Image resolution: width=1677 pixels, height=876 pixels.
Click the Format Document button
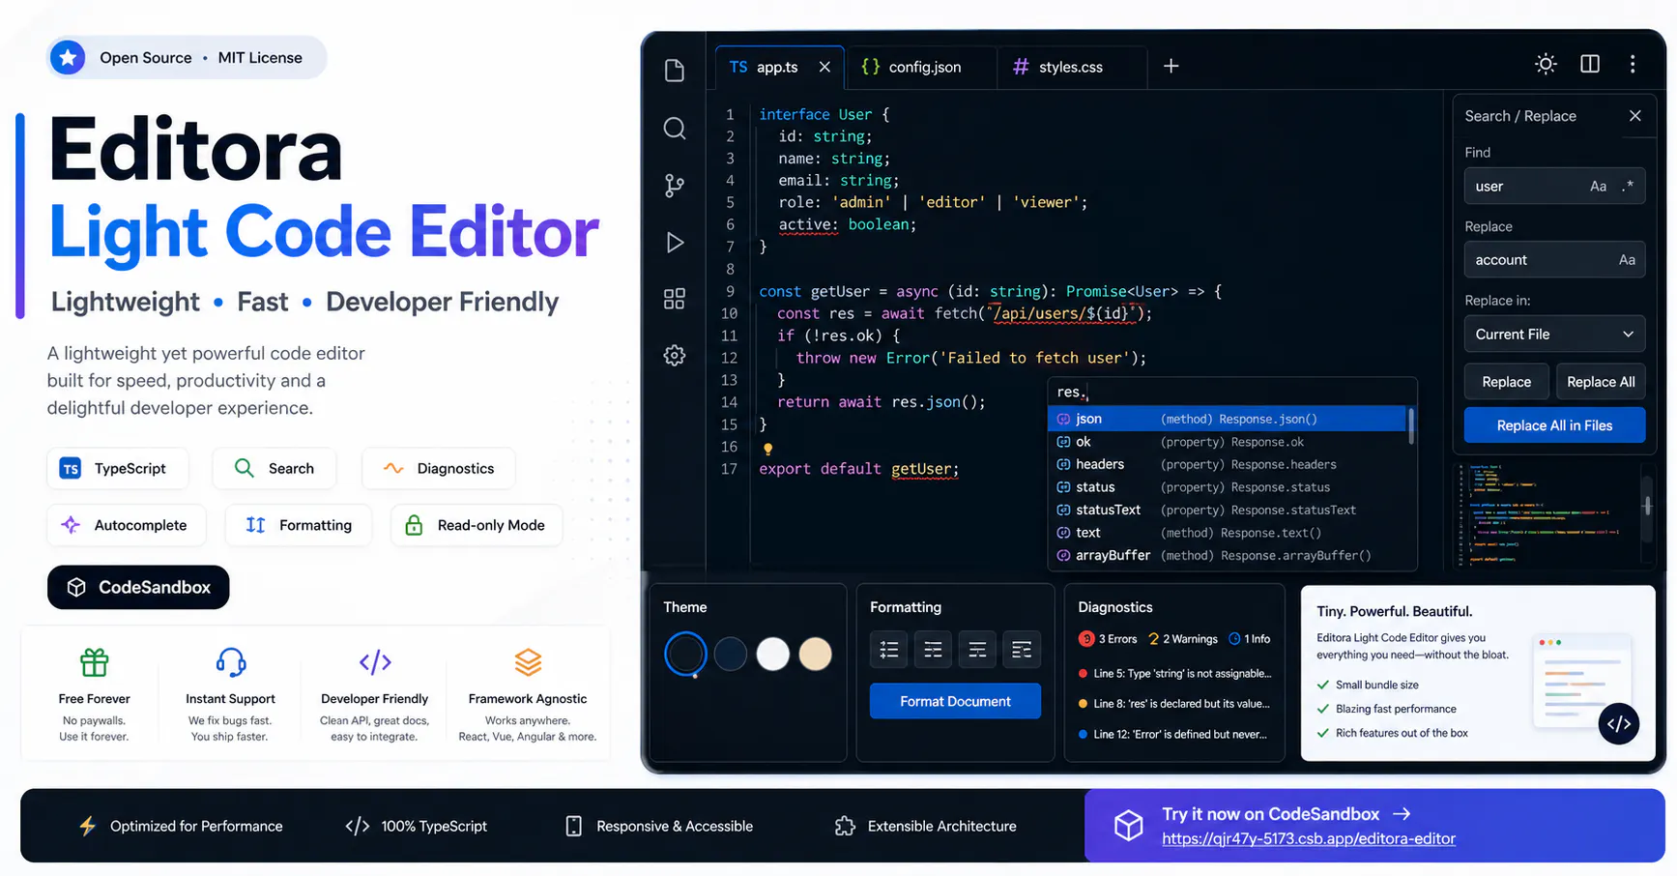[955, 701]
